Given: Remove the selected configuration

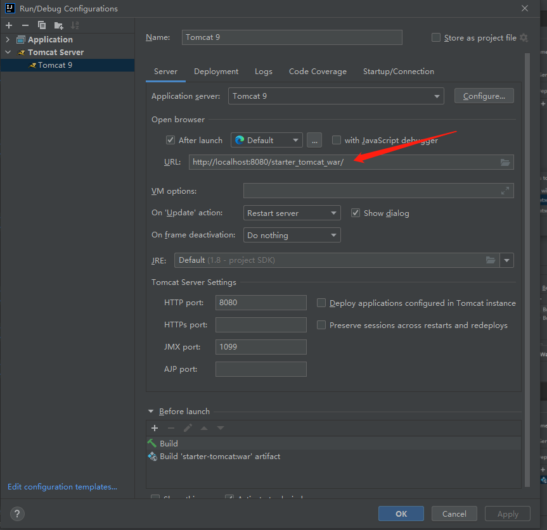Looking at the screenshot, I should [25, 25].
